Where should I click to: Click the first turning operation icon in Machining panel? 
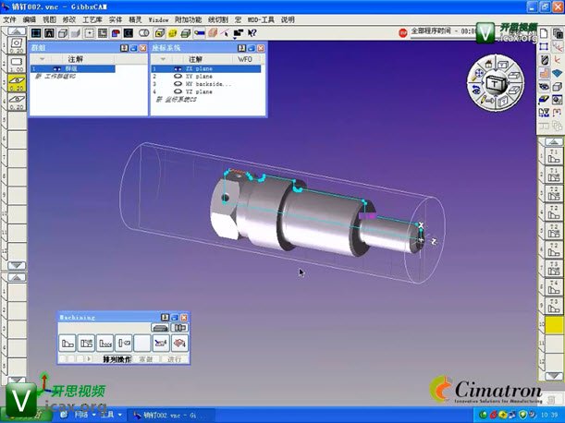pyautogui.click(x=68, y=343)
